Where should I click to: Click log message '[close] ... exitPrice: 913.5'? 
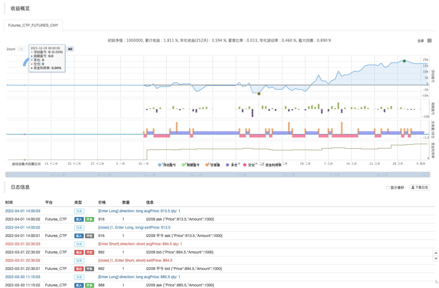[134, 227]
